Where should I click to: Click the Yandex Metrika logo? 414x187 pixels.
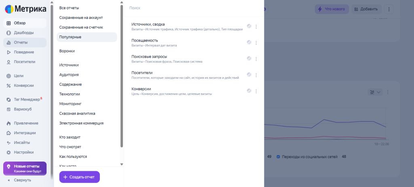tap(23, 9)
